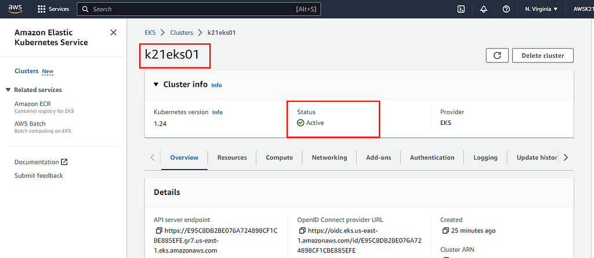594x258 pixels.
Task: Show earlier tabs with left chevron
Action: [x=153, y=157]
